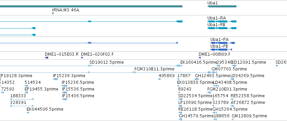
Task: Click the tRNA:M3:46A gene arrow glyph
Action: 53,13
